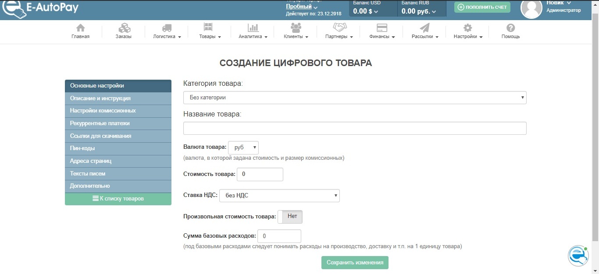Click the Главная home icon
The width and height of the screenshot is (599, 274).
click(x=80, y=28)
